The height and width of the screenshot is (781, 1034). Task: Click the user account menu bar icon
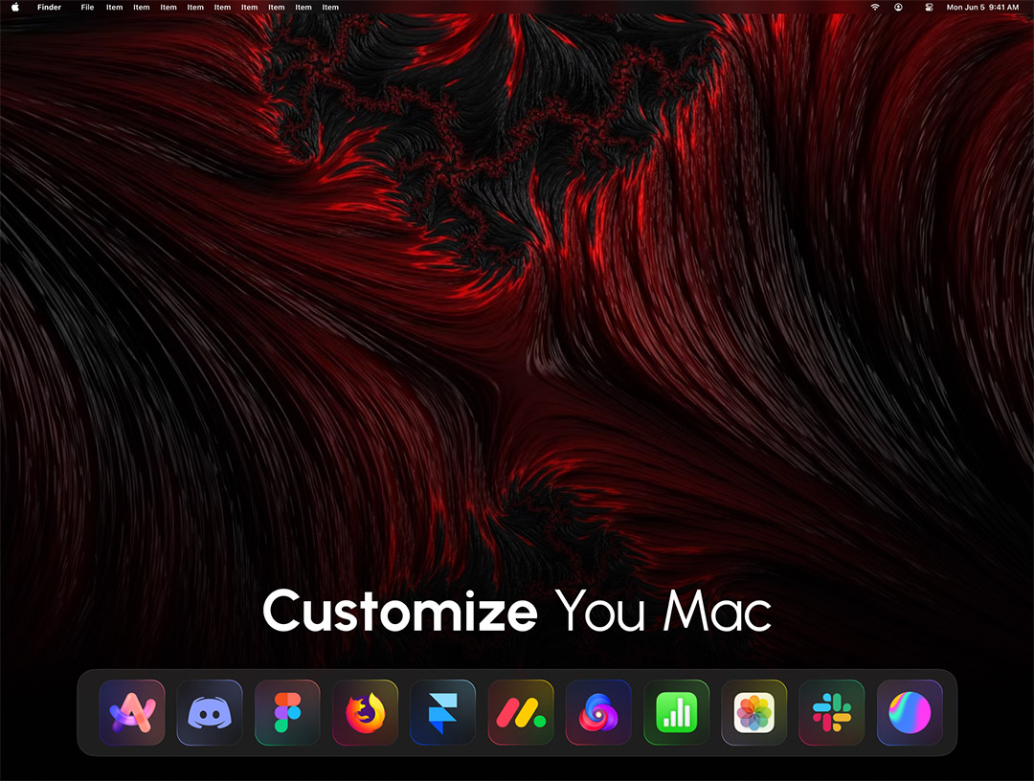pyautogui.click(x=898, y=8)
